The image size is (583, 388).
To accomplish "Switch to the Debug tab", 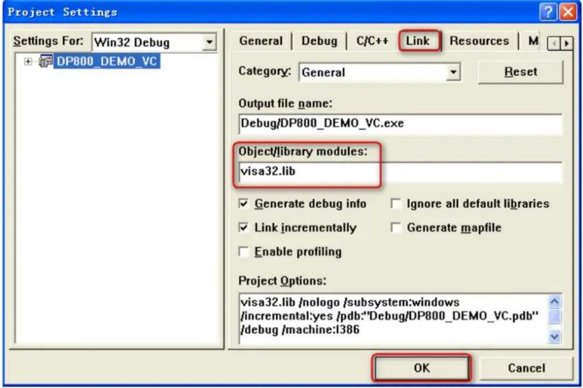I will [x=319, y=41].
